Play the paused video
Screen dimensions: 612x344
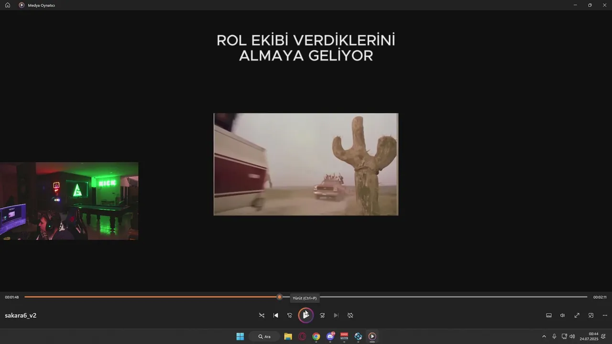tap(306, 315)
